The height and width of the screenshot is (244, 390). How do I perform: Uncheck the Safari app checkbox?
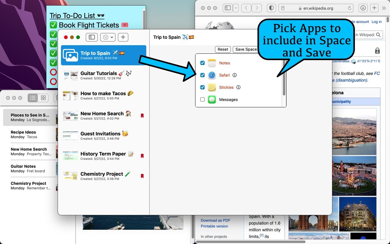pyautogui.click(x=203, y=75)
